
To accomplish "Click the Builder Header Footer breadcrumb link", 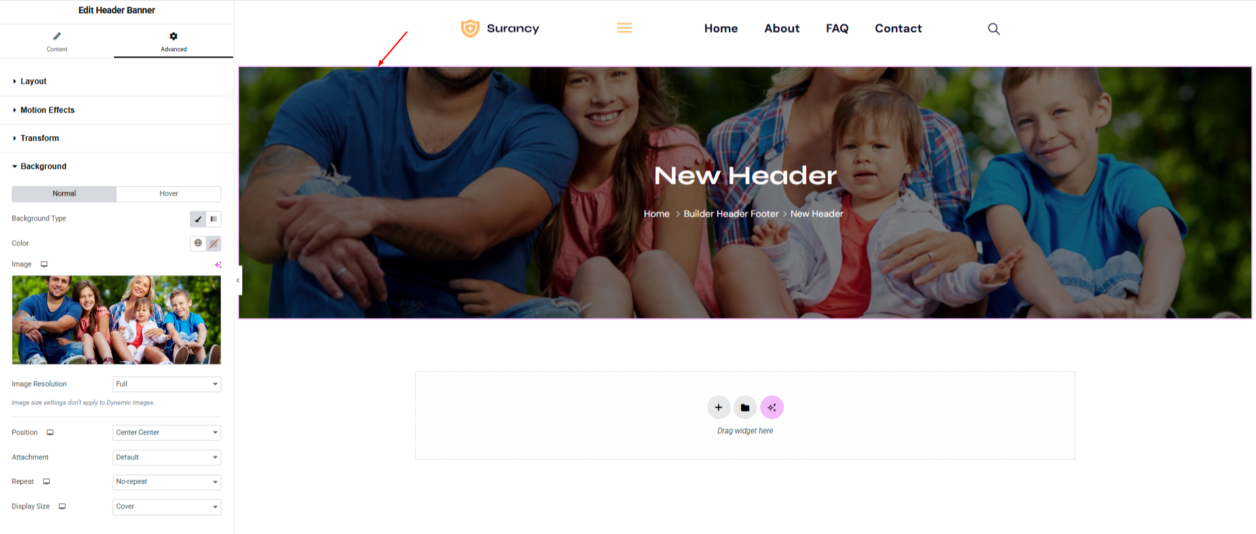I will [731, 214].
